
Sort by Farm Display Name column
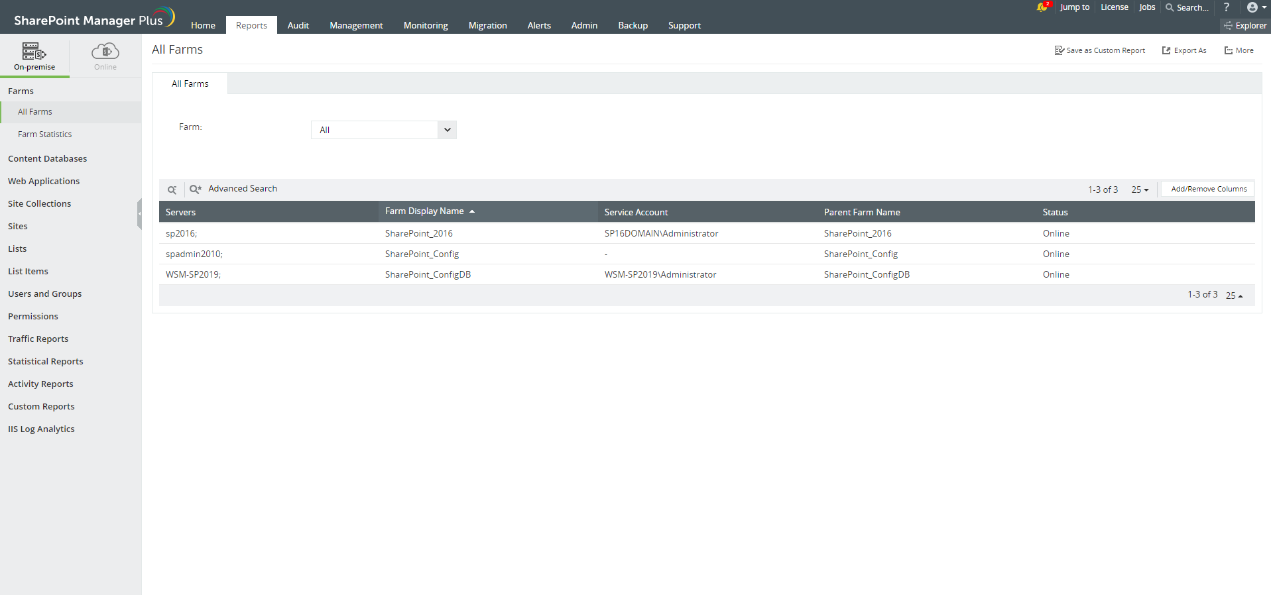424,211
